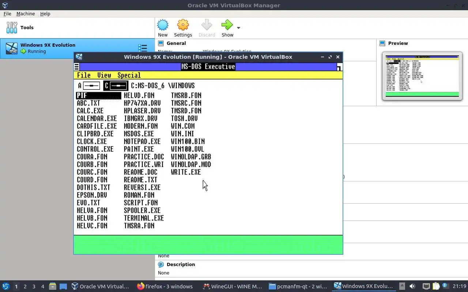Image resolution: width=468 pixels, height=292 pixels.
Task: Open View menu in MS-DOS Executive
Action: tap(104, 75)
